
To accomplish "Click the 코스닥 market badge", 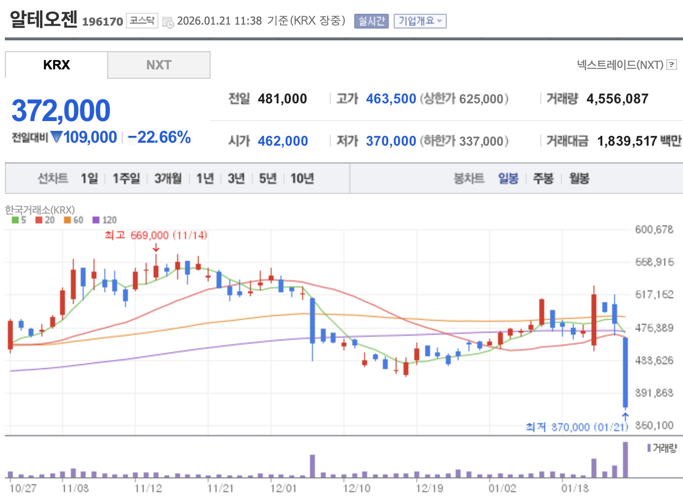I will [142, 21].
